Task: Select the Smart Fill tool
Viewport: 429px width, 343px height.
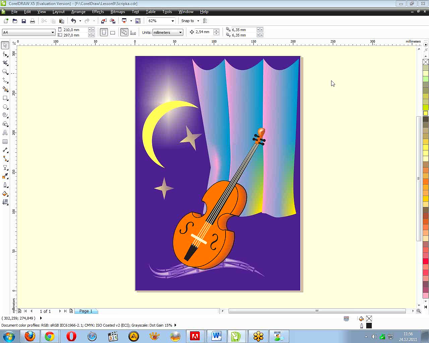Action: [5, 89]
